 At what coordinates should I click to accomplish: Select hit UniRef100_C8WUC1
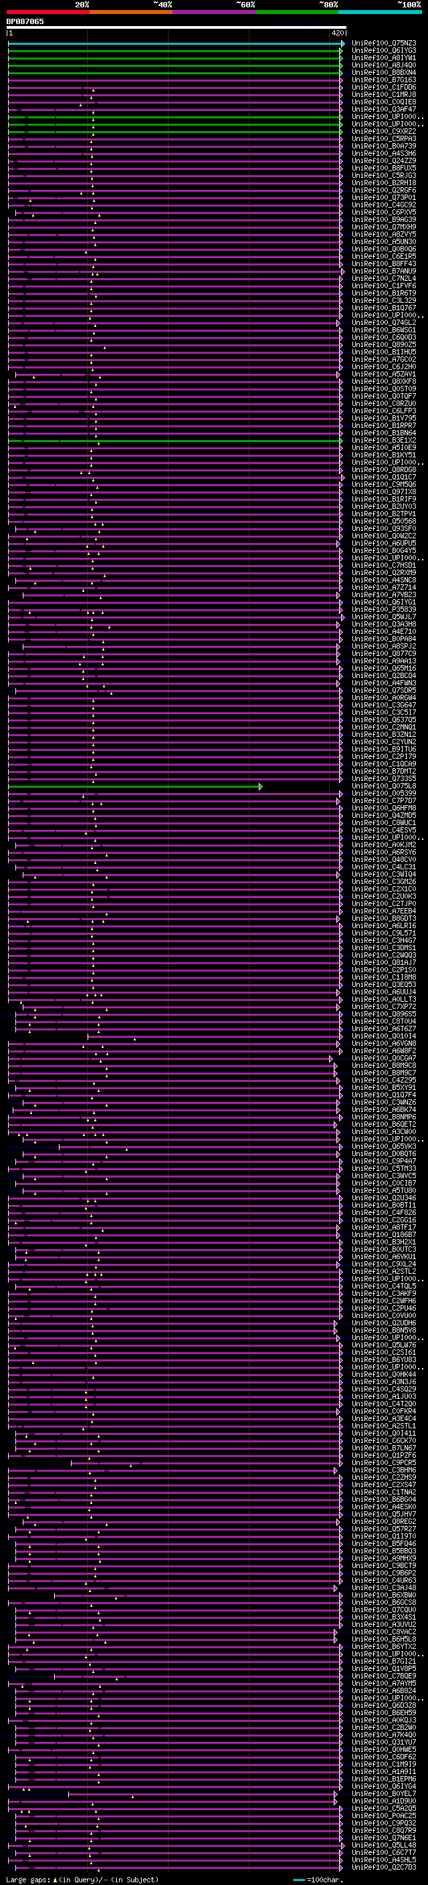coord(384,822)
